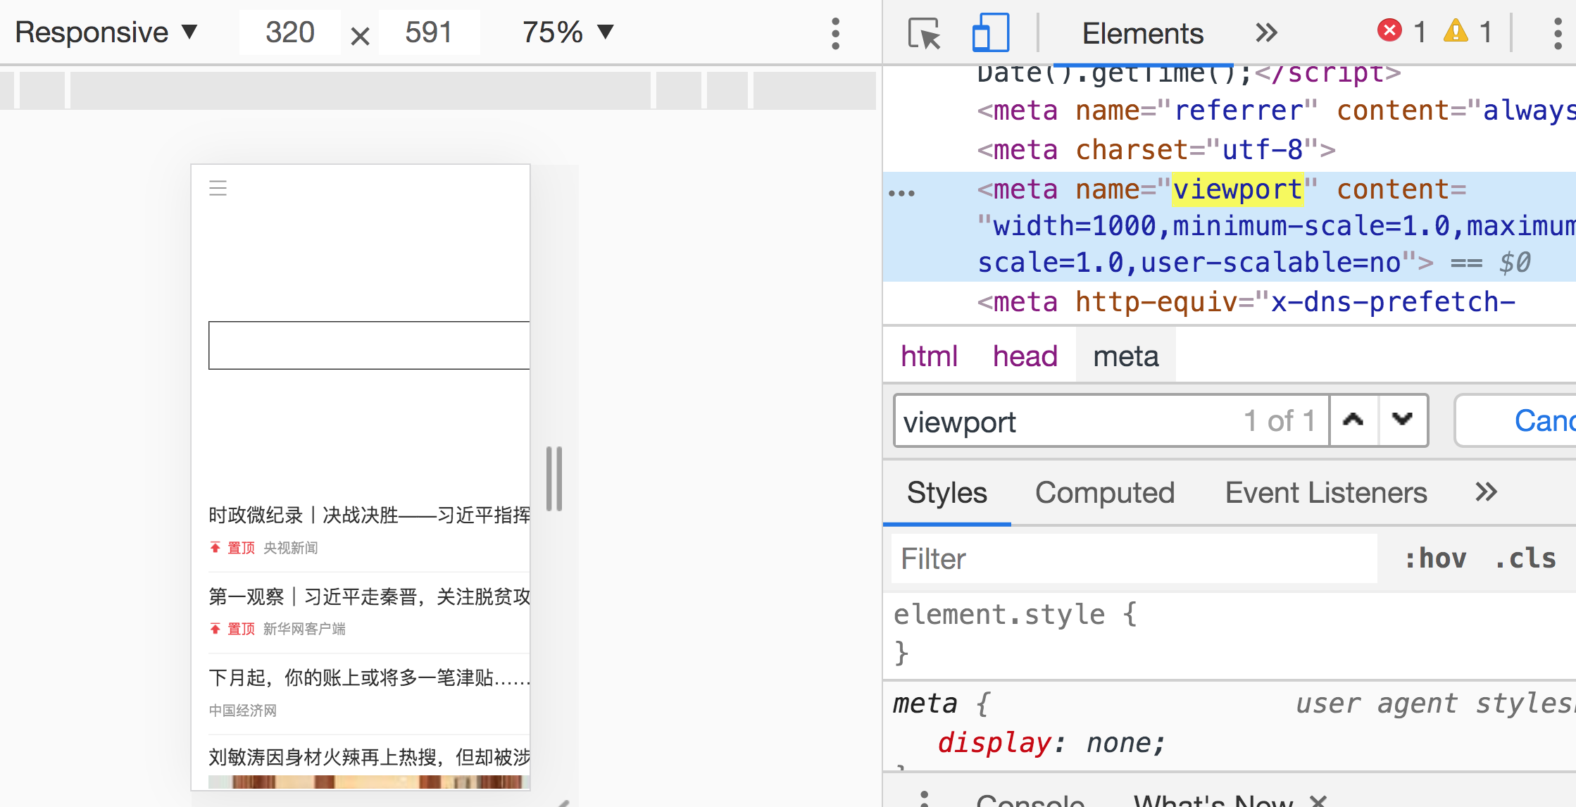Go to next search result arrow

1402,420
